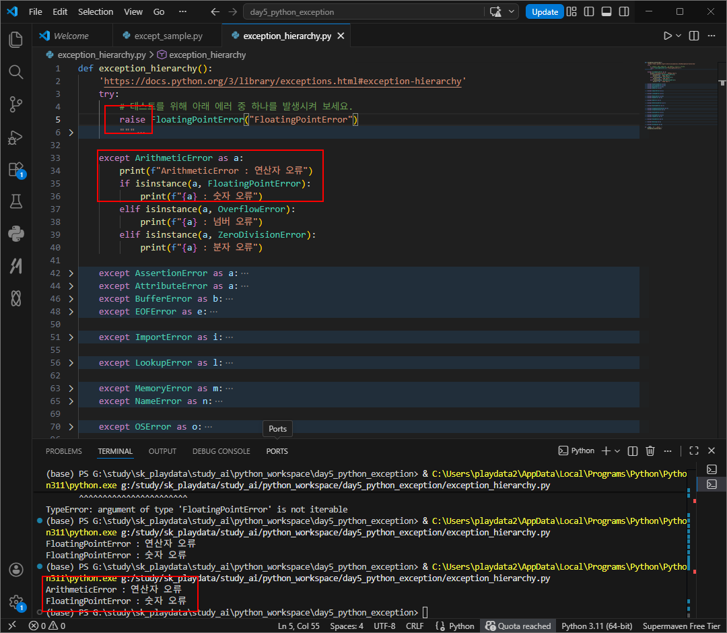Expand folded except OSError block
The image size is (727, 633).
coord(71,427)
